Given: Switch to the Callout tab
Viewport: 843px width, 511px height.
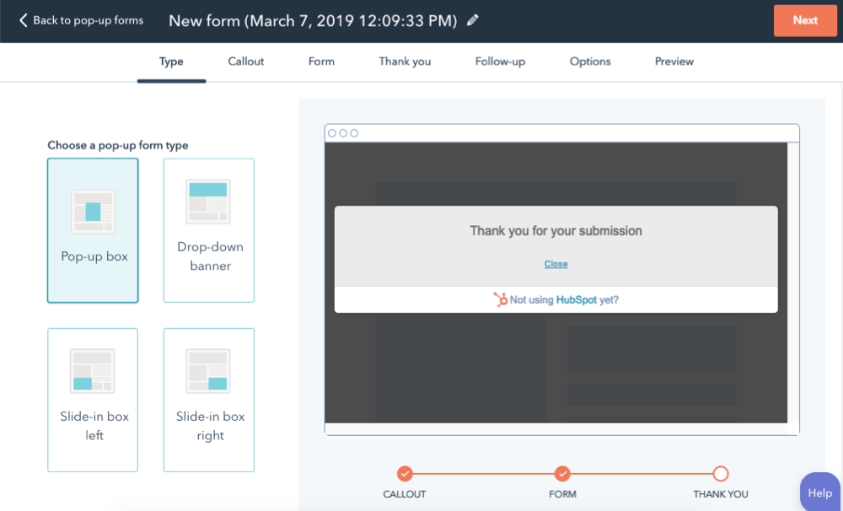Looking at the screenshot, I should point(246,62).
